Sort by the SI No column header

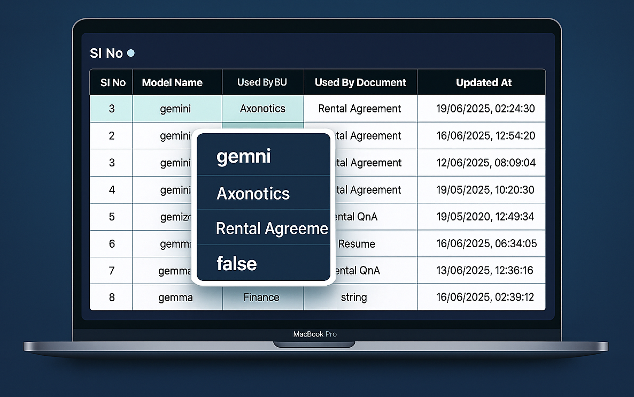click(113, 82)
